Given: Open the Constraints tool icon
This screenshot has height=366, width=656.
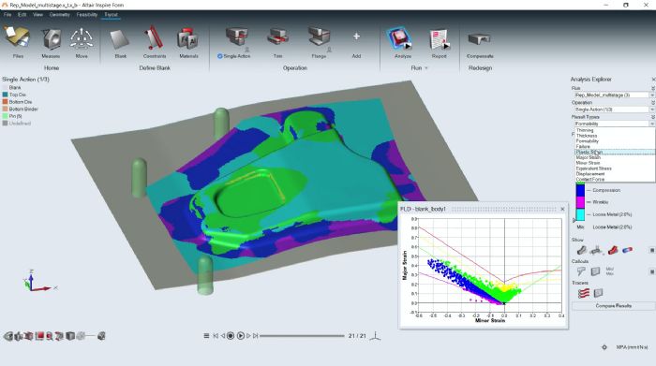Looking at the screenshot, I should pyautogui.click(x=155, y=38).
